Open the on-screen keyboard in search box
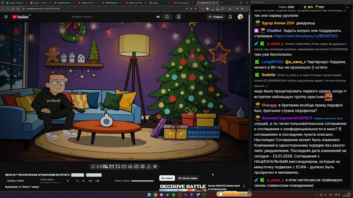 158,17
